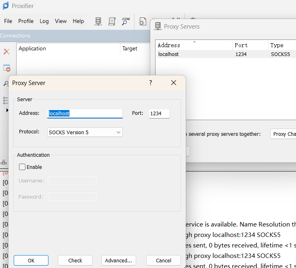
Task: Select the localhost row in Proxy Servers list
Action: click(227, 54)
